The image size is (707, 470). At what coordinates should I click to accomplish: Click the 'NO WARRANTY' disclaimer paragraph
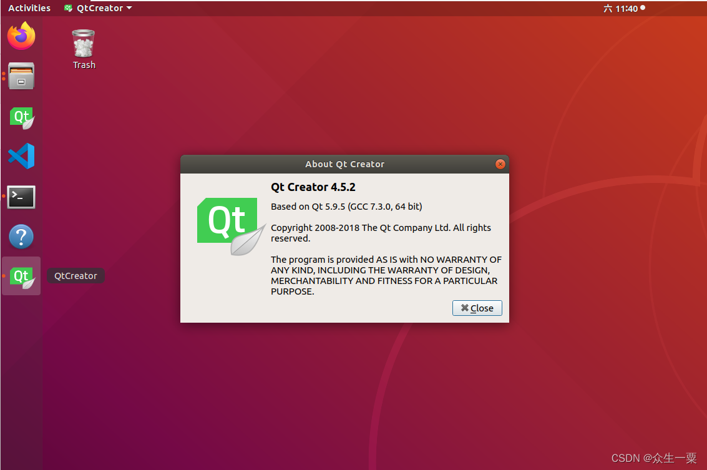[386, 276]
